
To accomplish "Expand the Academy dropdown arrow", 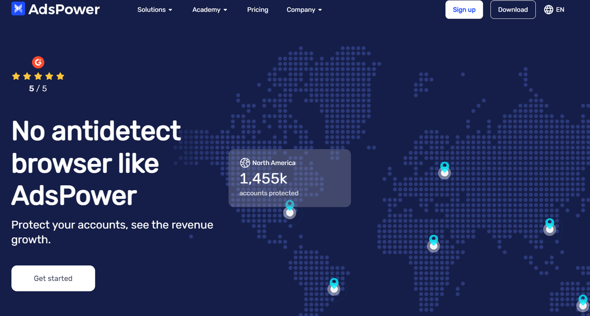I will [x=226, y=10].
